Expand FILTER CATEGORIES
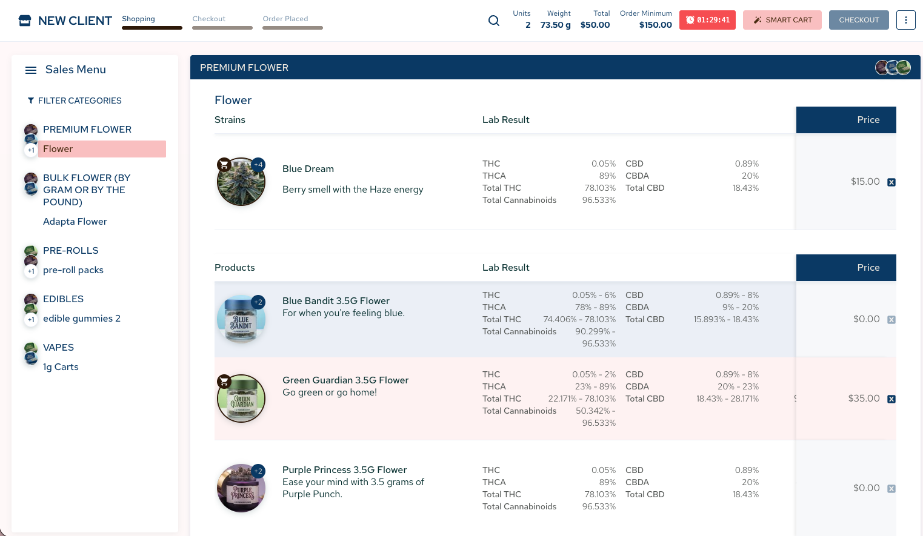923x536 pixels. (75, 101)
